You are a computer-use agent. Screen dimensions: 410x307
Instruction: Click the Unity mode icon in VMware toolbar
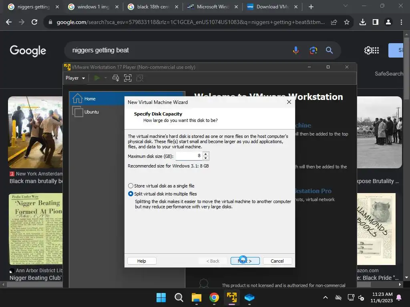click(140, 78)
